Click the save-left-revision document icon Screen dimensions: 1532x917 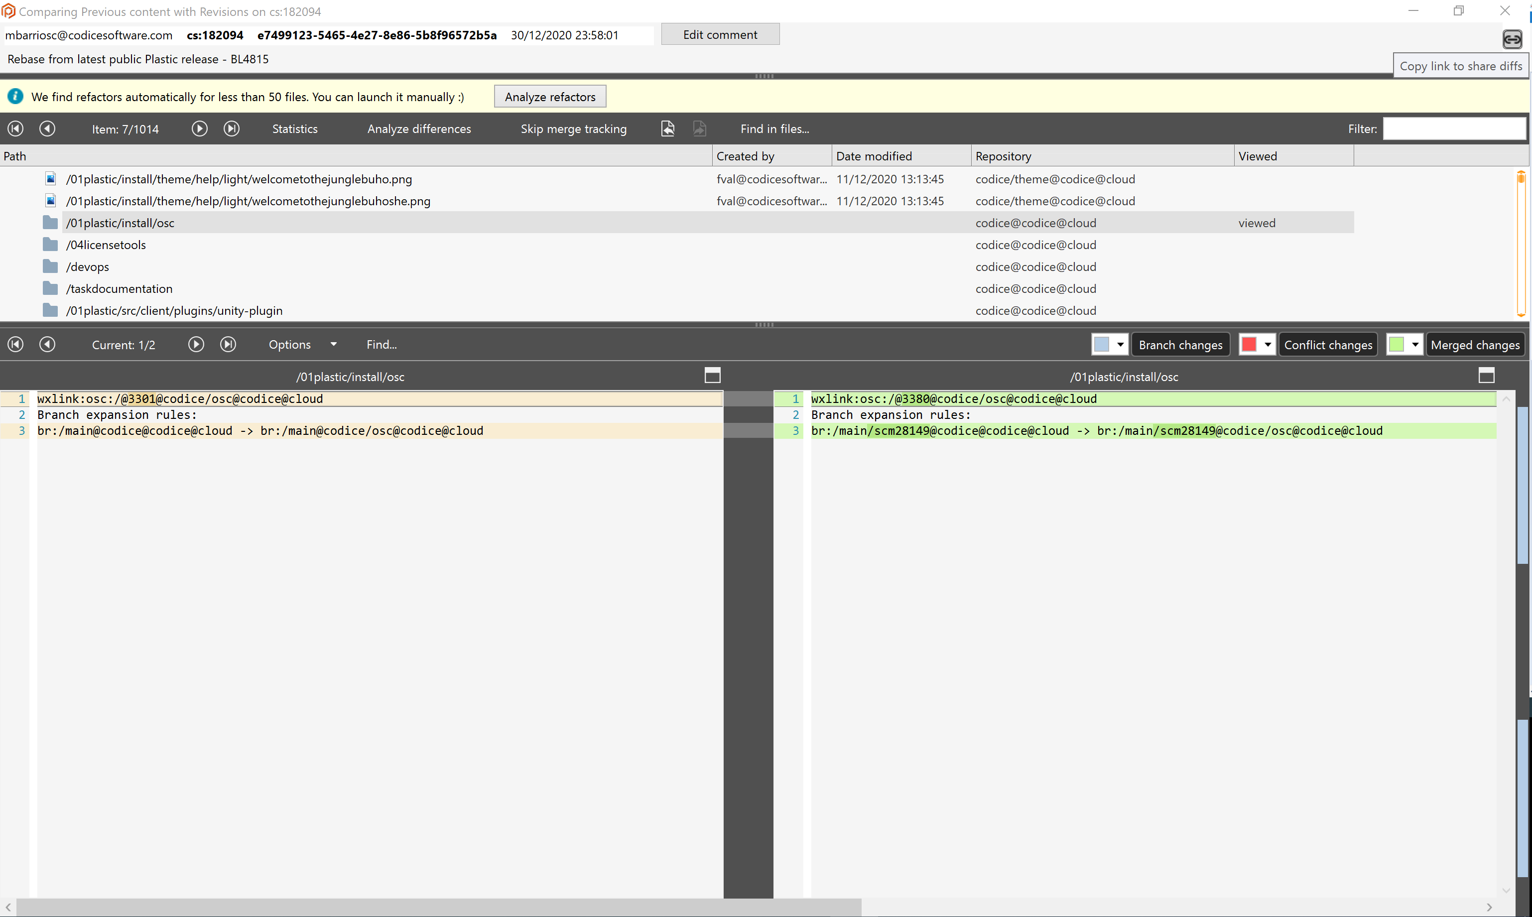pyautogui.click(x=668, y=129)
